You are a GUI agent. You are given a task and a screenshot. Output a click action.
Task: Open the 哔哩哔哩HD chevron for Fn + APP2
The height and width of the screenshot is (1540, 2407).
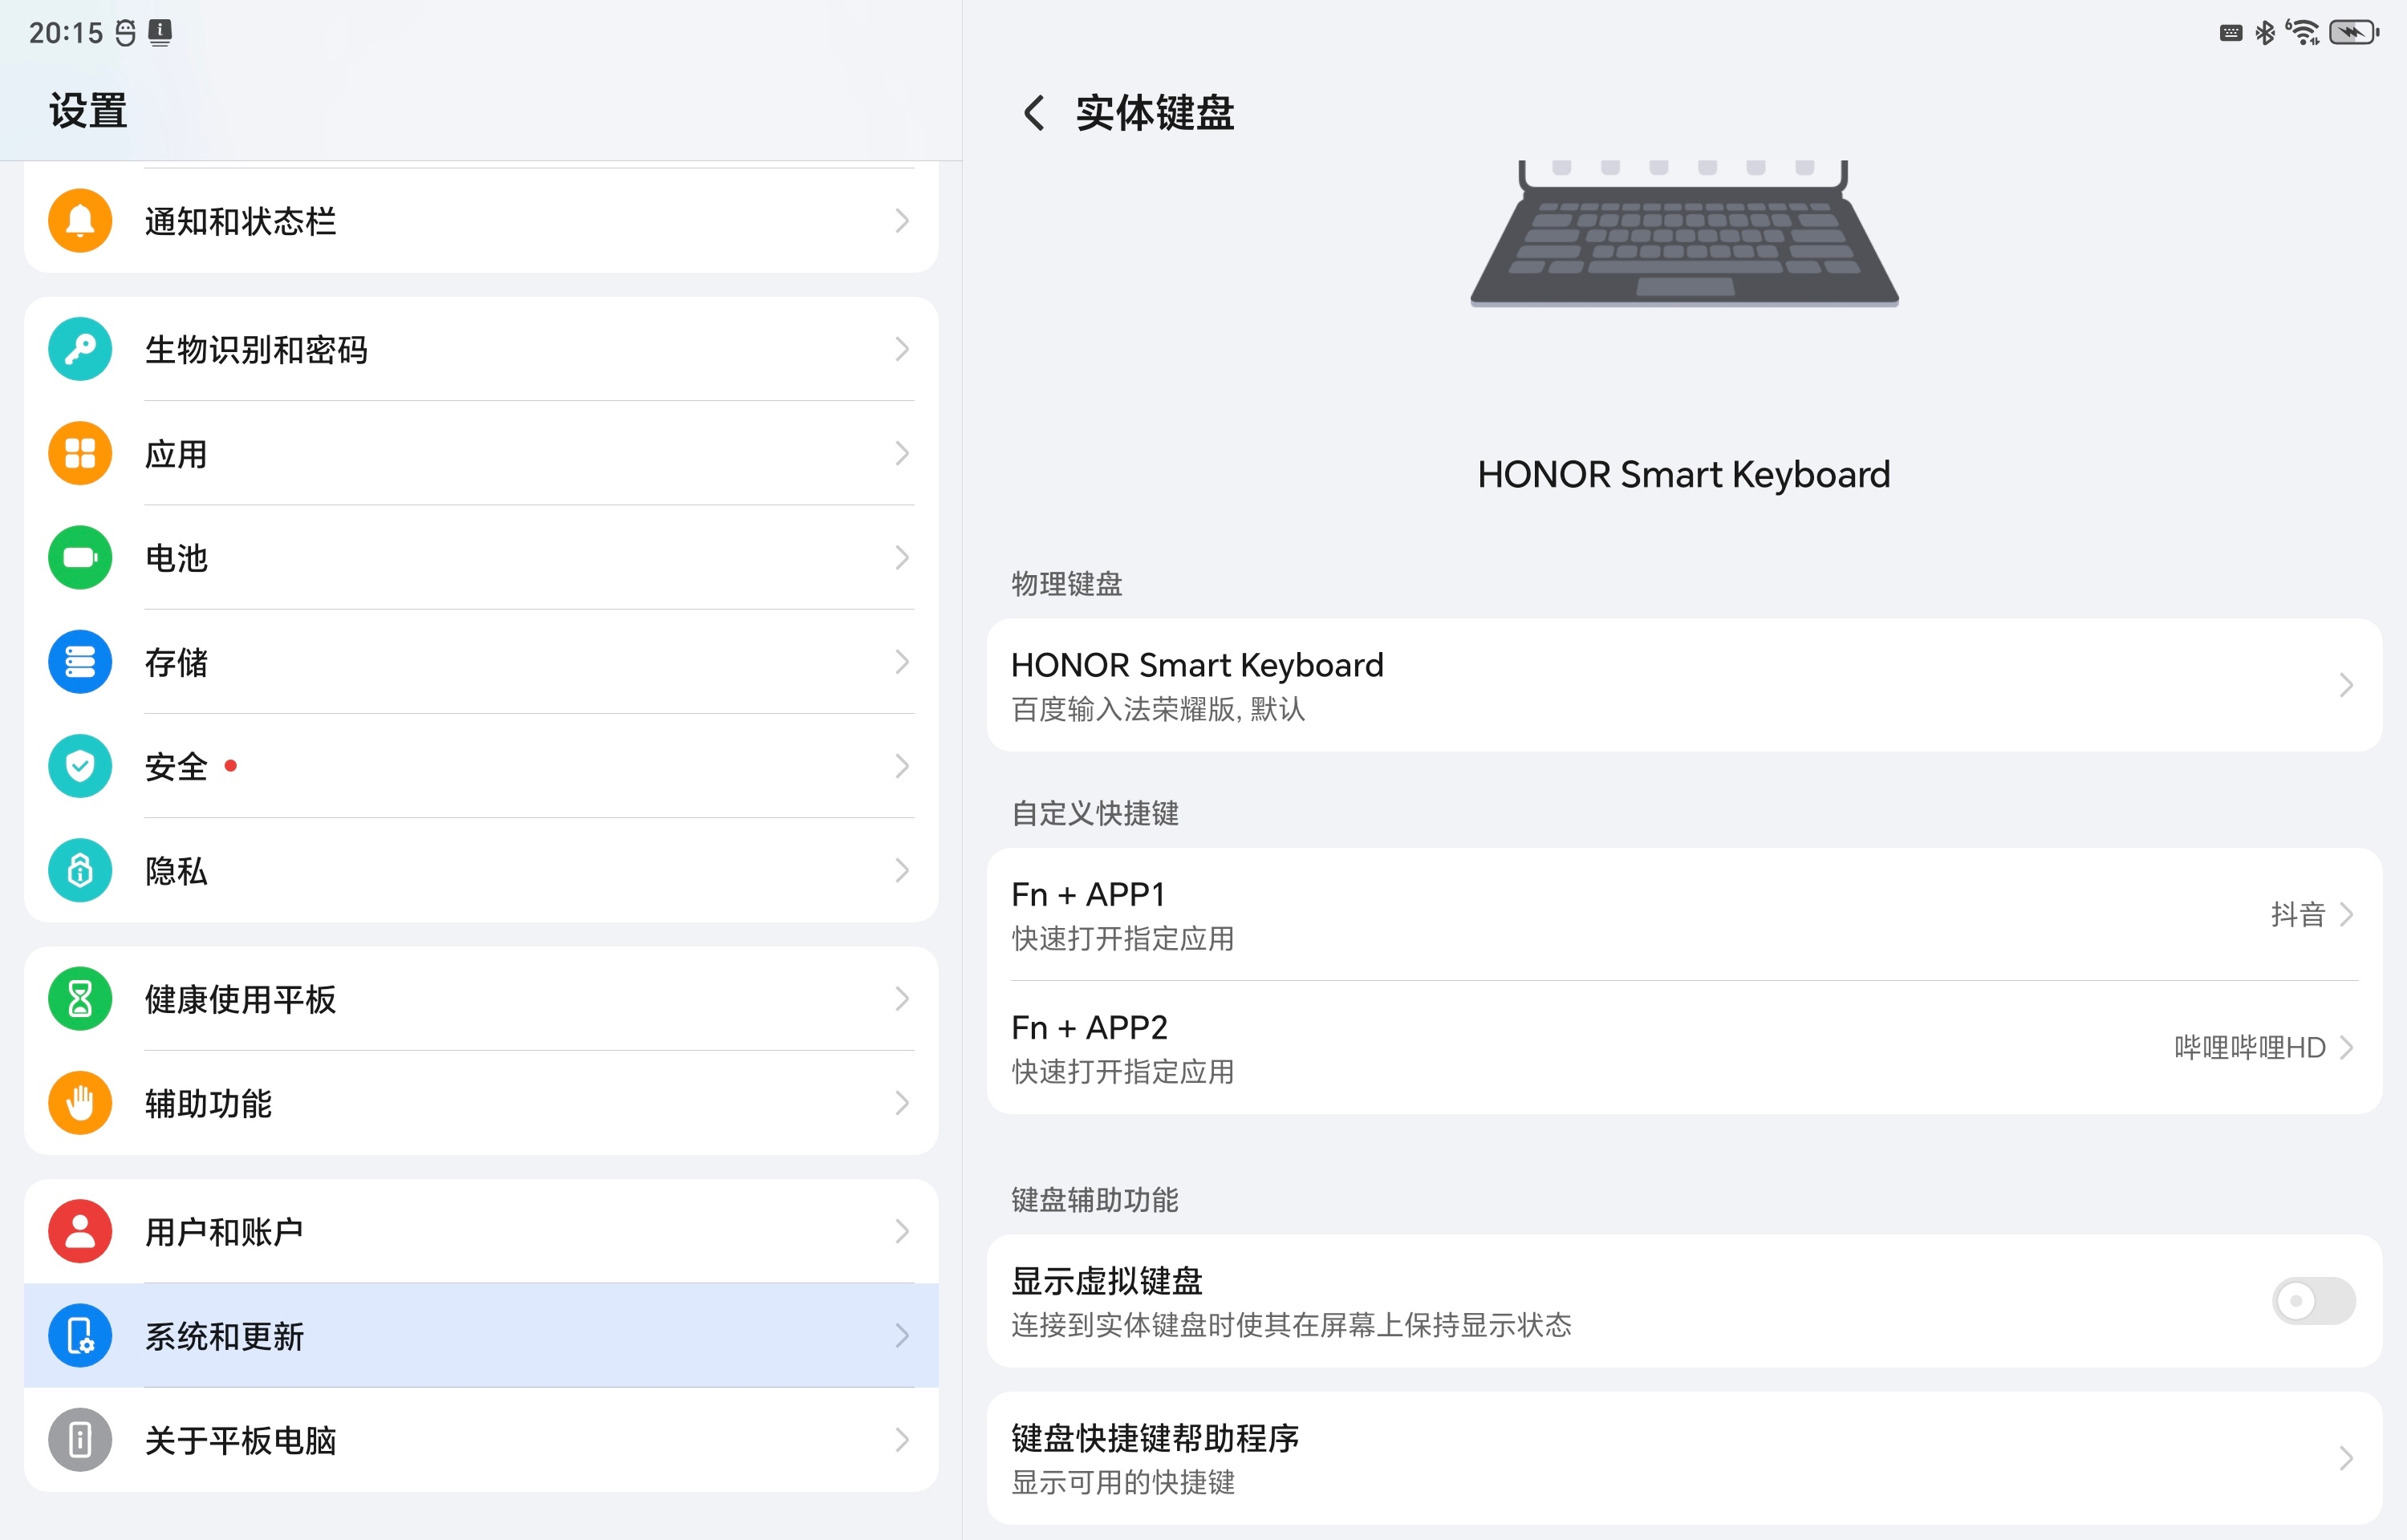pyautogui.click(x=2346, y=1047)
